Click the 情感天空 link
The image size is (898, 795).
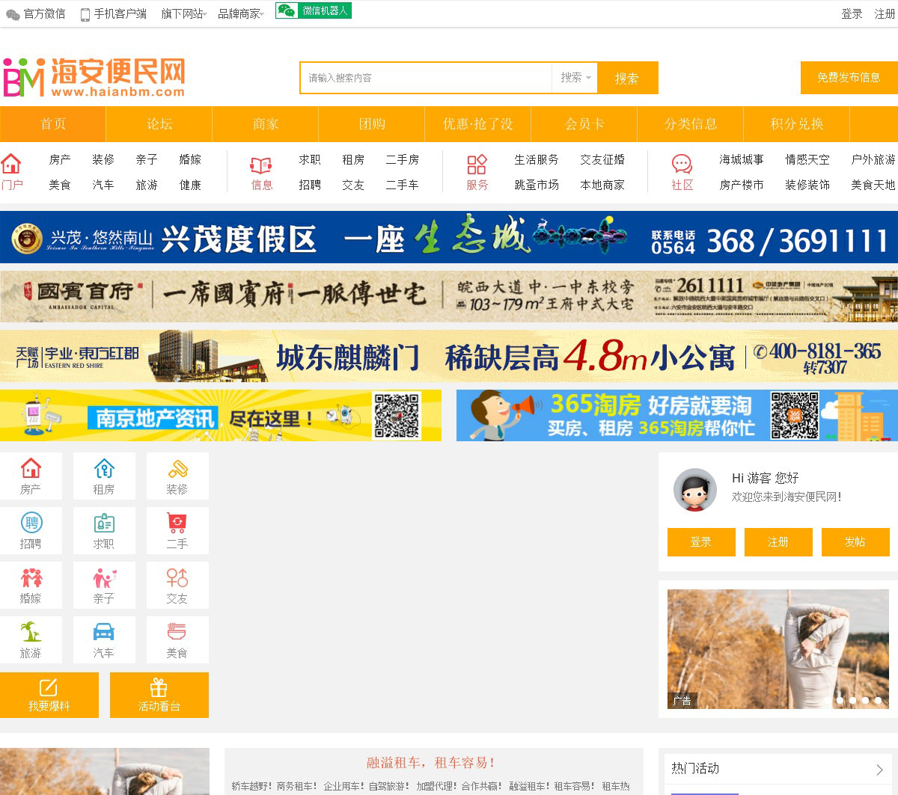[807, 160]
